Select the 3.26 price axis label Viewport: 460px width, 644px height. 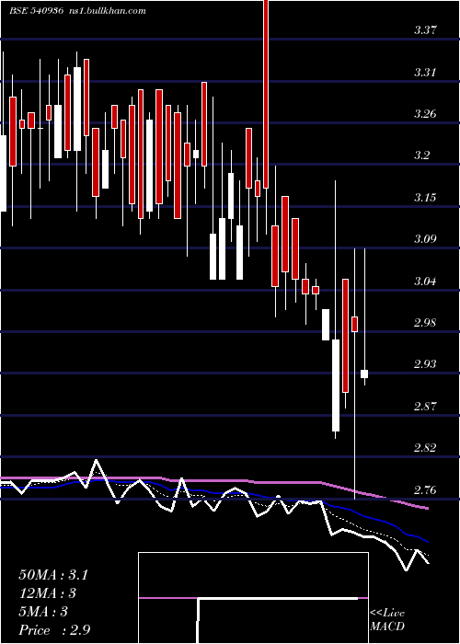(425, 114)
